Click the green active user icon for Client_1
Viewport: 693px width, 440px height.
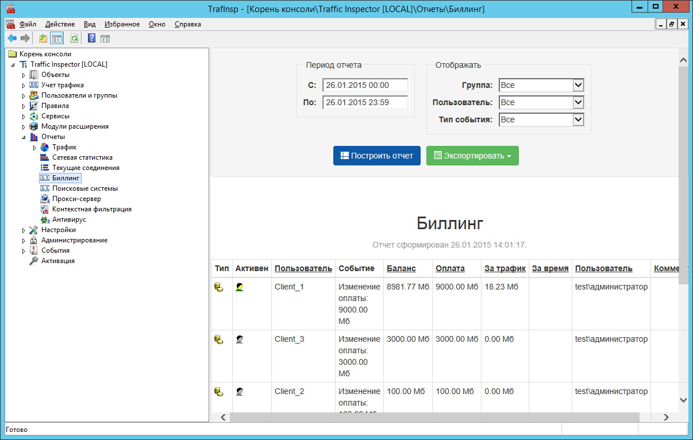click(x=240, y=287)
